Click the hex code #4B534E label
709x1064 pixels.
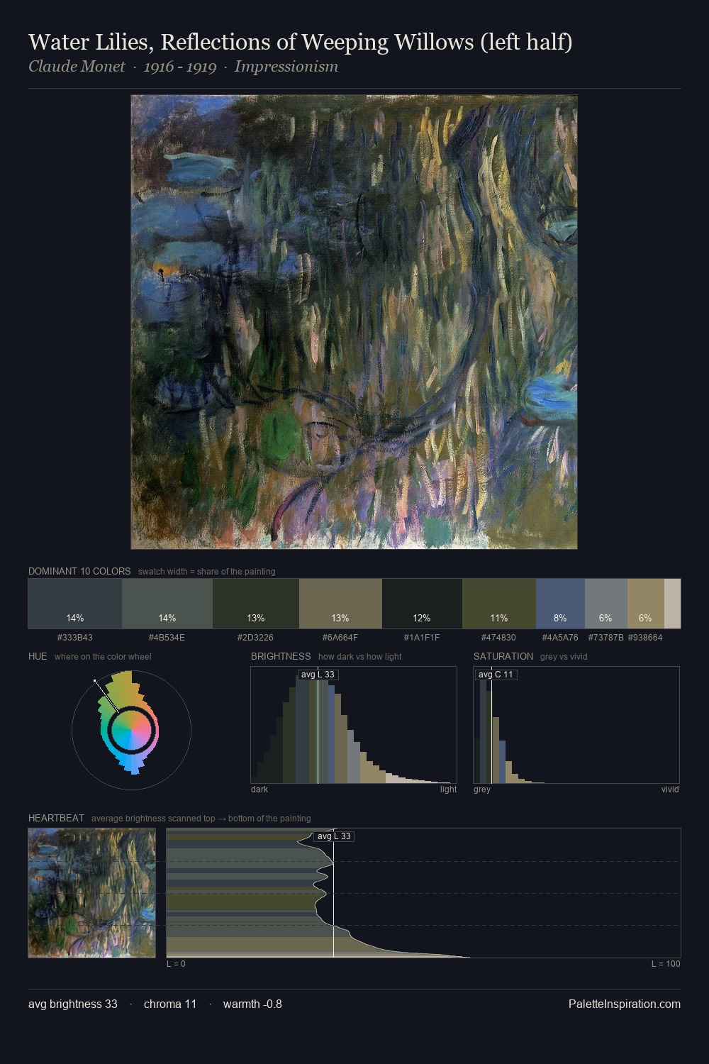[167, 638]
